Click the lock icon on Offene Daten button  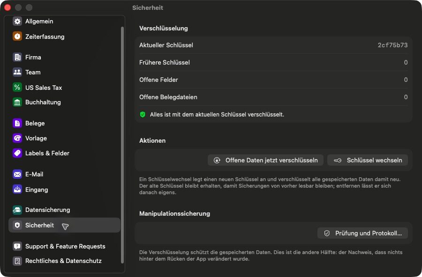[217, 160]
